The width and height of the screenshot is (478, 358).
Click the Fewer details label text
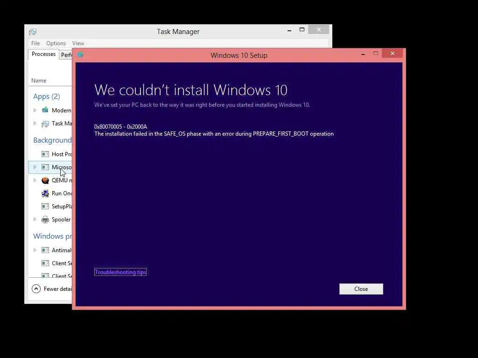point(58,289)
